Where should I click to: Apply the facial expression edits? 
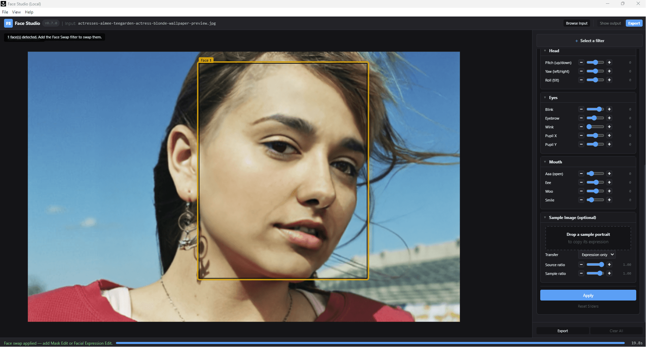[588, 295]
